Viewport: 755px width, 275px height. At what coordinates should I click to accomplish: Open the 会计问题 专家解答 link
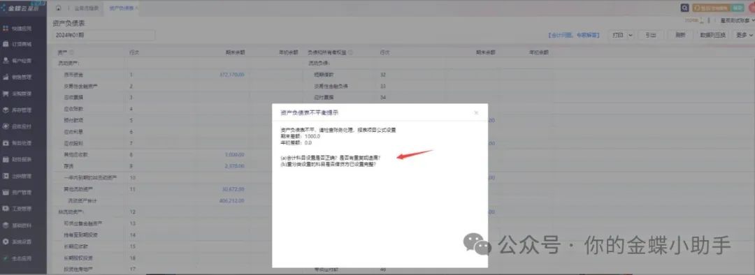[x=574, y=35]
